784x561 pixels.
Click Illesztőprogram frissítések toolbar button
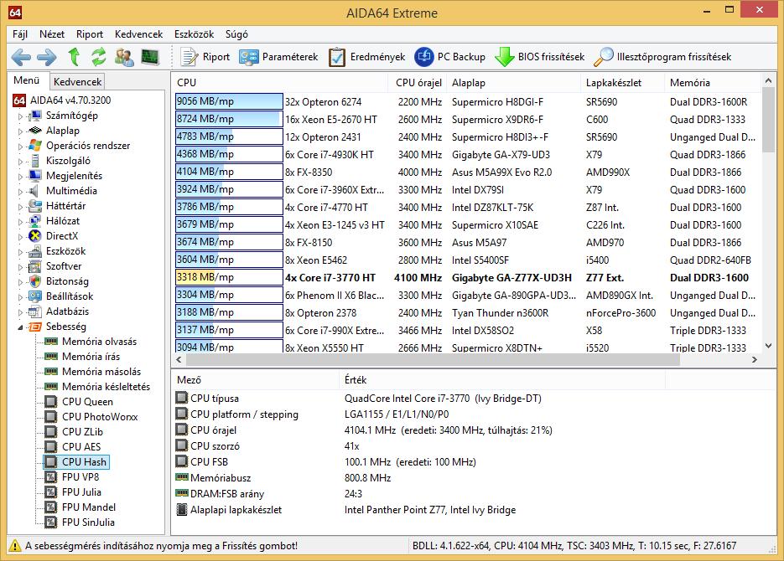coord(662,57)
